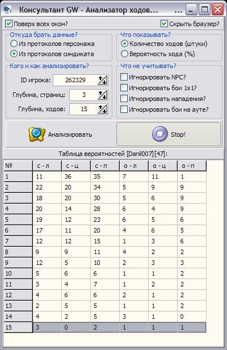Click the с - ц column header
Viewport: 227px width, 350px height.
76,166
